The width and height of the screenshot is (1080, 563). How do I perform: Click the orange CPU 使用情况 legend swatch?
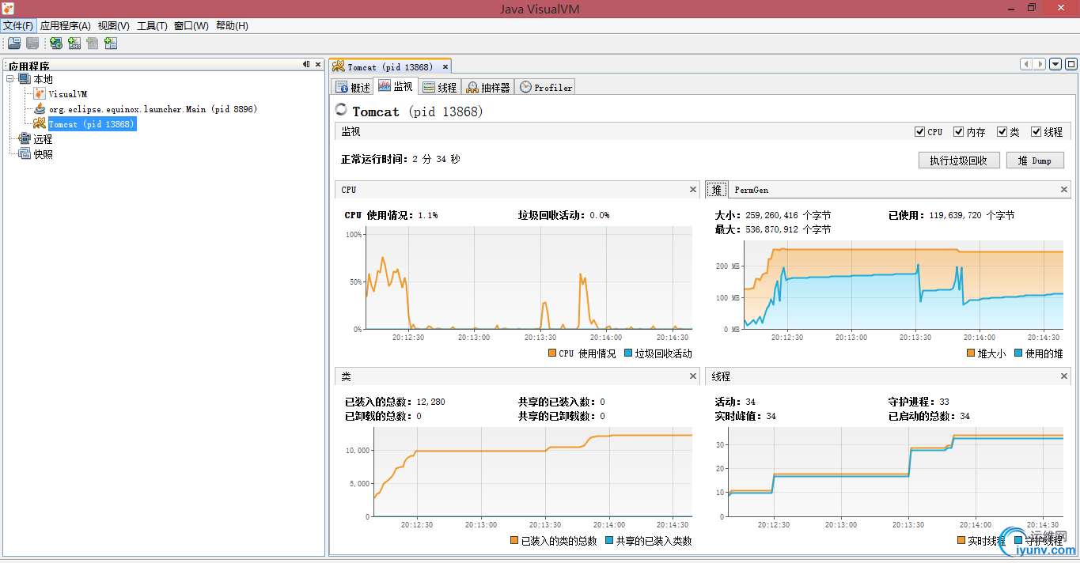pyautogui.click(x=552, y=353)
